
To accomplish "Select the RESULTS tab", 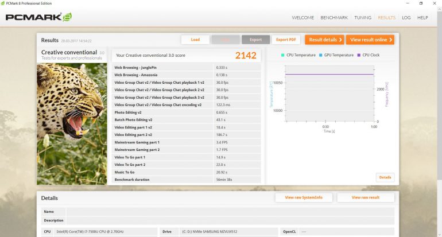I will pyautogui.click(x=386, y=17).
